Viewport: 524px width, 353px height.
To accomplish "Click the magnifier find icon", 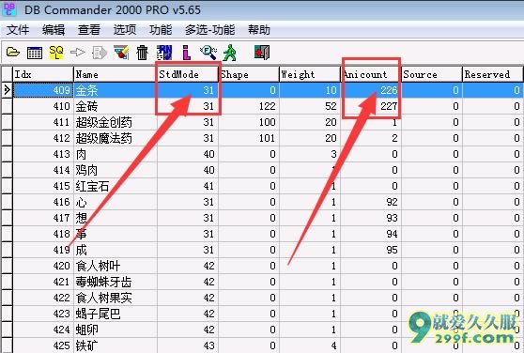I will 208,53.
